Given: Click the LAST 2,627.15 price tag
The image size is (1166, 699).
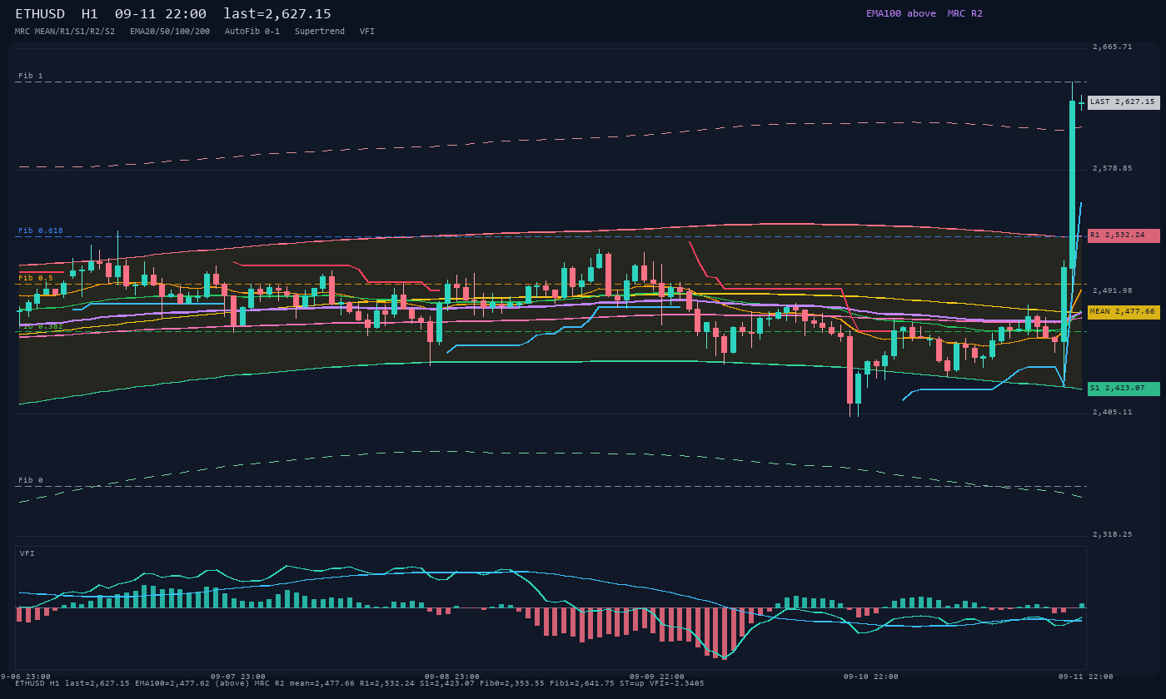Looking at the screenshot, I should (x=1124, y=102).
